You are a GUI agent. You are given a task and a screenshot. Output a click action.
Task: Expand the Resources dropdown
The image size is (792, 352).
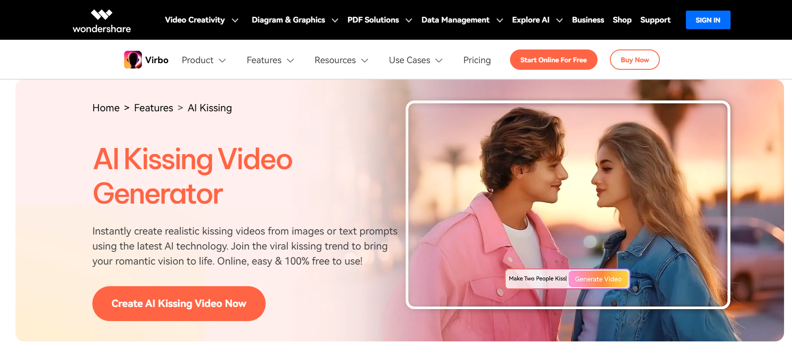(x=341, y=60)
